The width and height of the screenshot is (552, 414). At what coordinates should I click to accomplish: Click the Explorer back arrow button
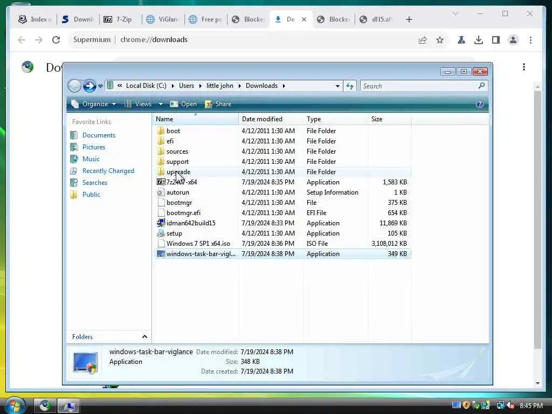point(74,86)
